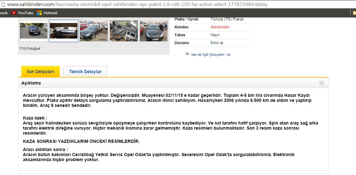Click the 7/10 Fotoğraf counter text
This screenshot has height=175, width=356.
30,49
